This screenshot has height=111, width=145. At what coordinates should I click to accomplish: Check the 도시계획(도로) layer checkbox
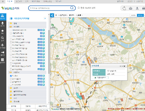tap(11, 51)
